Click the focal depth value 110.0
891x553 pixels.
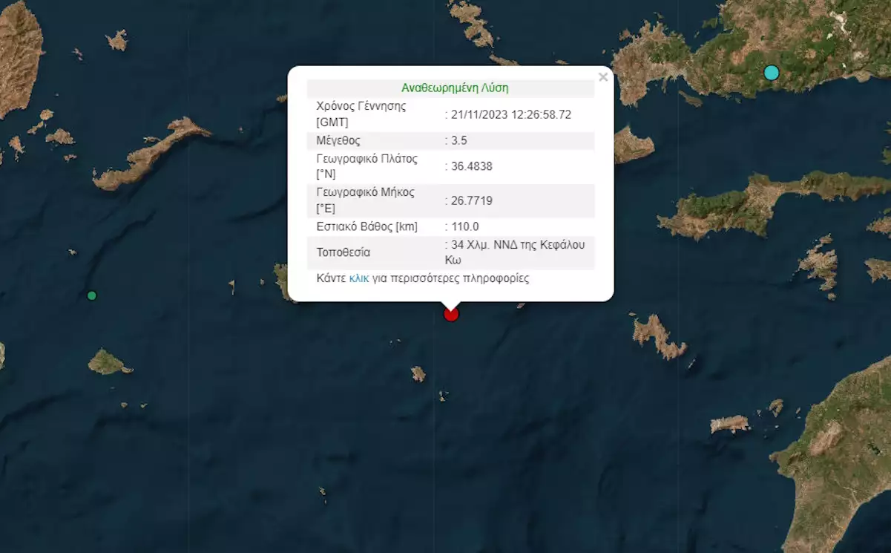tap(464, 226)
